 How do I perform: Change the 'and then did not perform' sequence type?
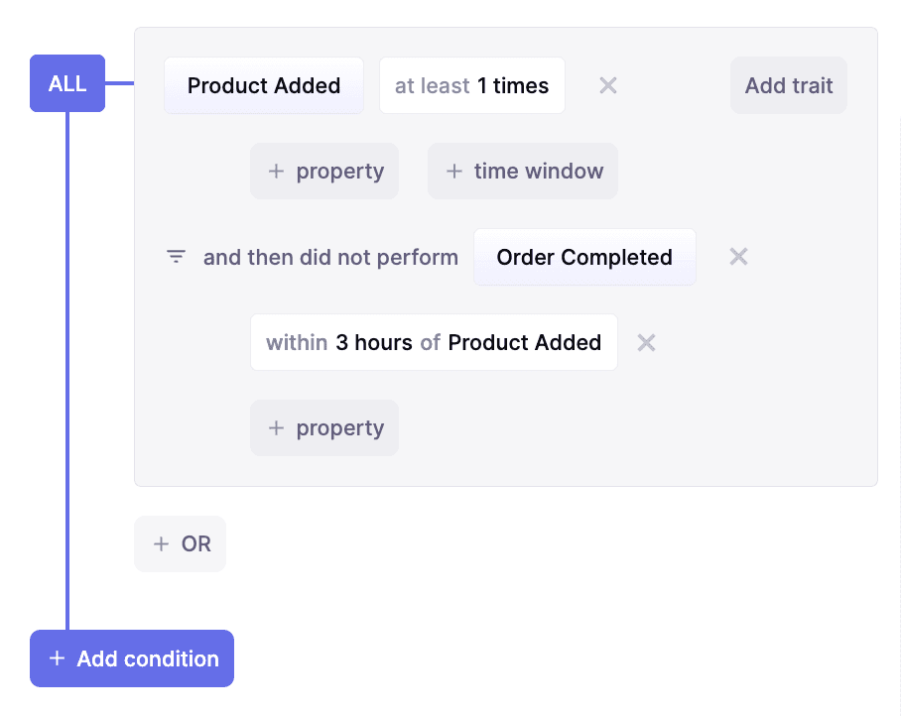[x=330, y=257]
